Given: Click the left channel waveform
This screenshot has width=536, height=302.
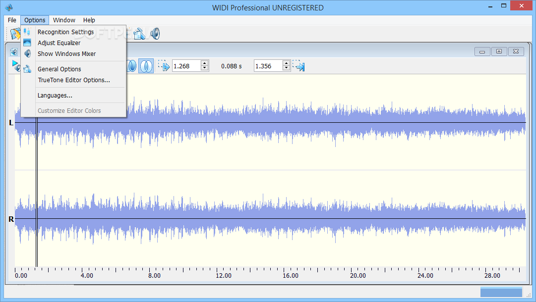Looking at the screenshot, I should (270, 122).
